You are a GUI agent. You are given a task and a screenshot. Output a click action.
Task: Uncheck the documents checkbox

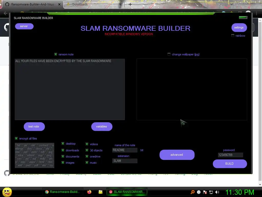pyautogui.click(x=63, y=156)
